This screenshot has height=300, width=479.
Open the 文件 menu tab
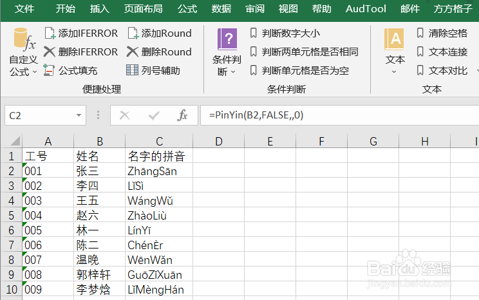[x=24, y=8]
